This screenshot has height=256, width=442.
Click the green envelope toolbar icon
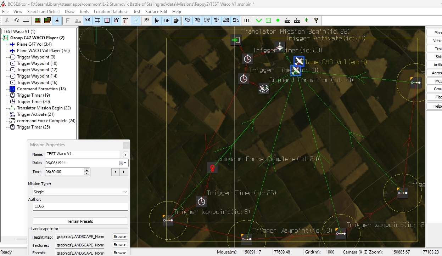point(268,21)
